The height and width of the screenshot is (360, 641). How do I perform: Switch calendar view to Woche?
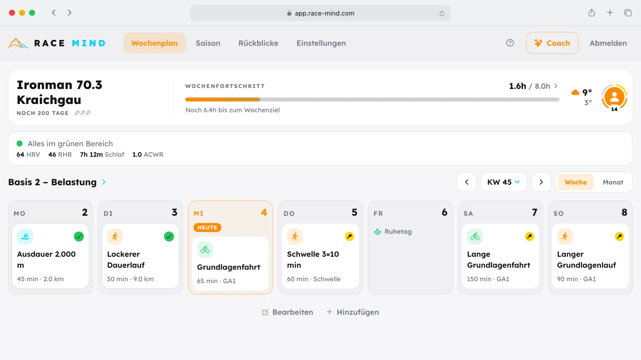coord(576,182)
